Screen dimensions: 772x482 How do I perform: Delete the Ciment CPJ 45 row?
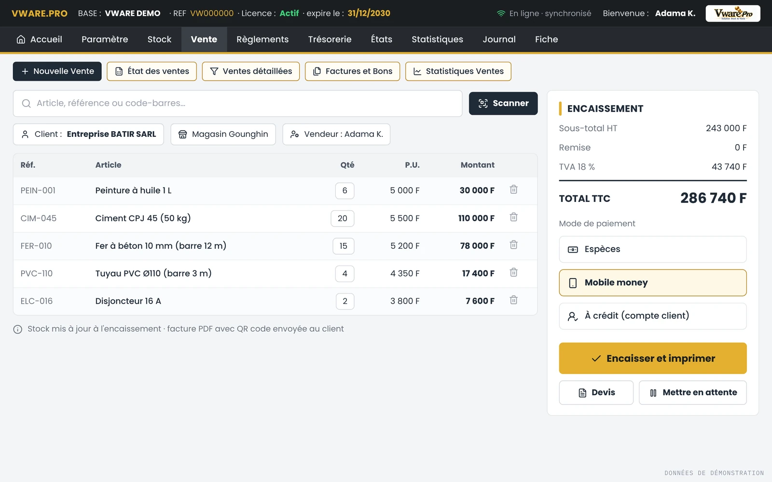coord(514,217)
